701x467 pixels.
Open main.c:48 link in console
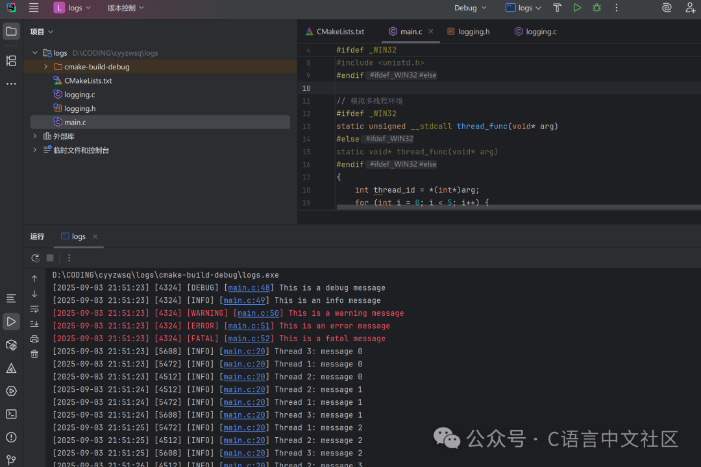tap(249, 288)
